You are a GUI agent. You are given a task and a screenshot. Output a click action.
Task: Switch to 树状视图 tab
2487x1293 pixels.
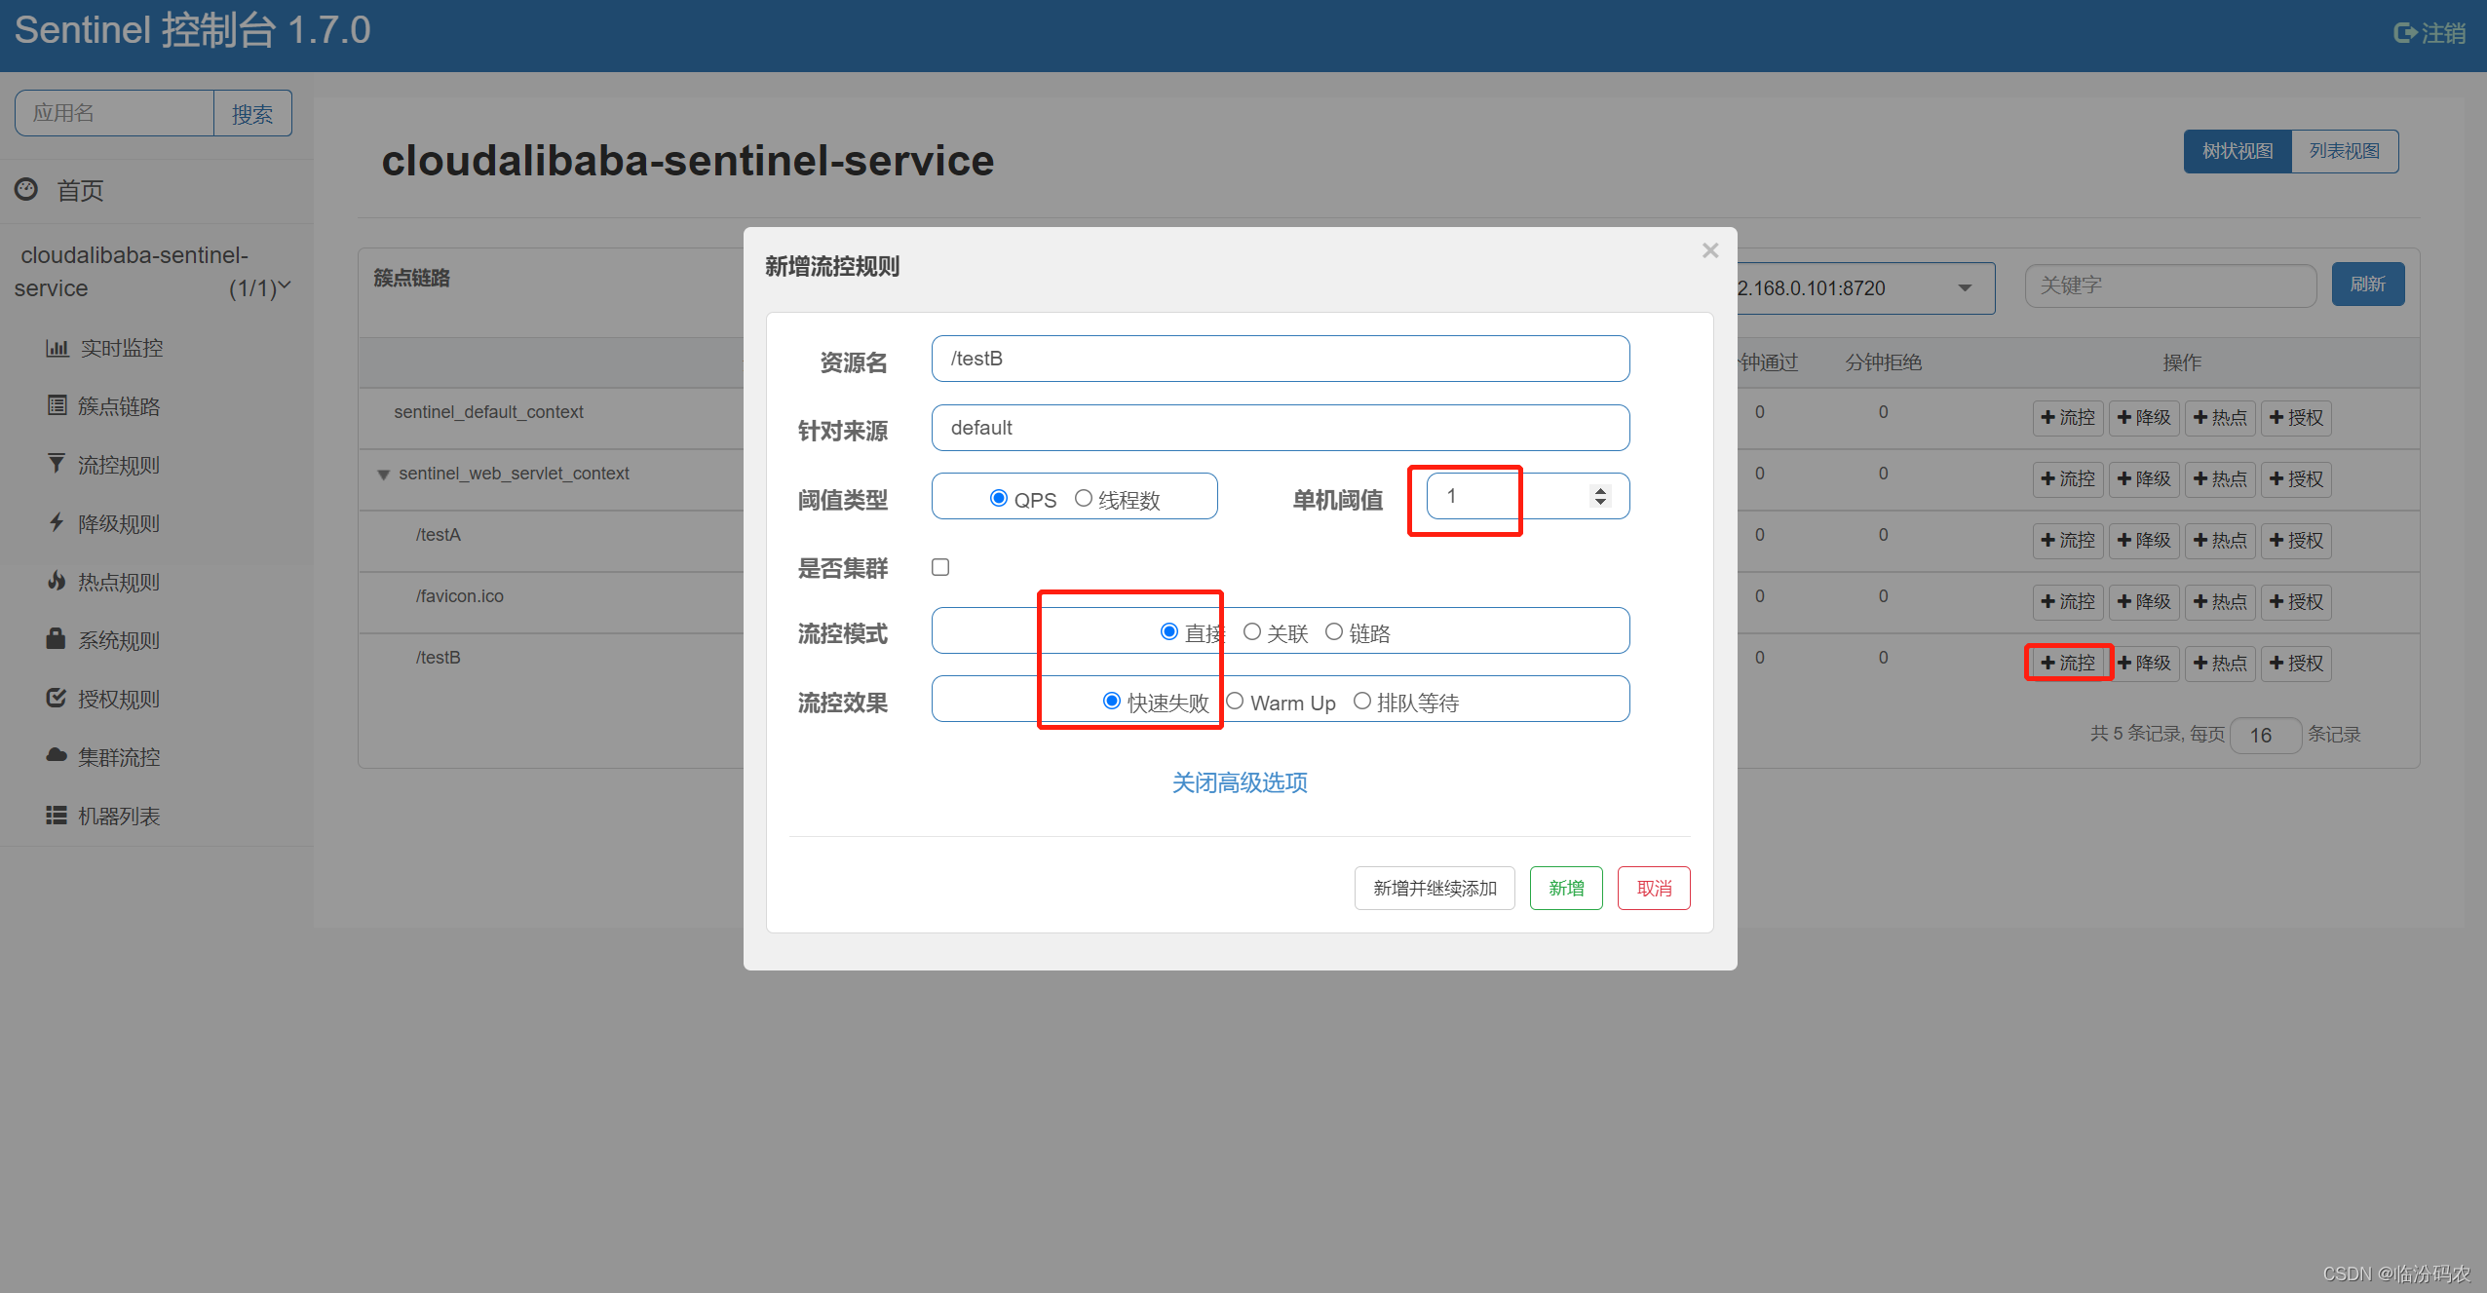[2238, 151]
